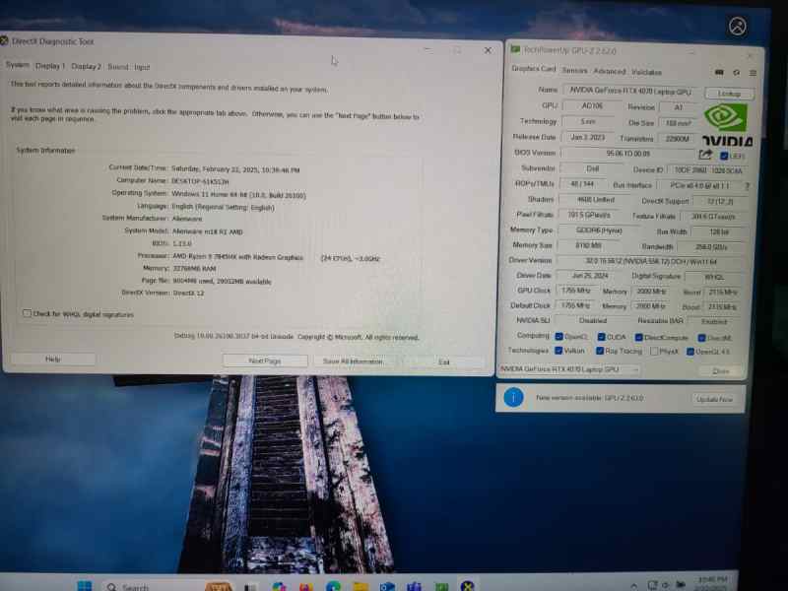Click the Memory Size field in GPU-Z
The width and height of the screenshot is (788, 591).
pos(587,245)
